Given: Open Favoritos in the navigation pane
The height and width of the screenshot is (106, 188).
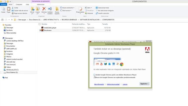Looking at the screenshot, I should [x=8, y=25].
